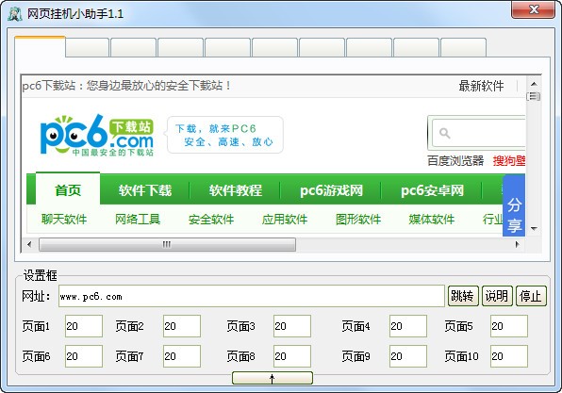Click the 页面10 interval field
The image size is (562, 393).
coord(509,356)
